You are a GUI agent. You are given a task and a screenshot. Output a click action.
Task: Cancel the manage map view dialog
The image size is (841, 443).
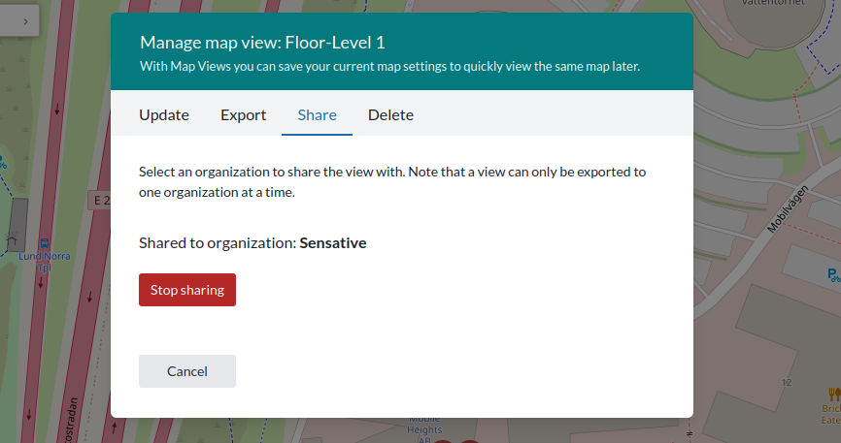(187, 371)
